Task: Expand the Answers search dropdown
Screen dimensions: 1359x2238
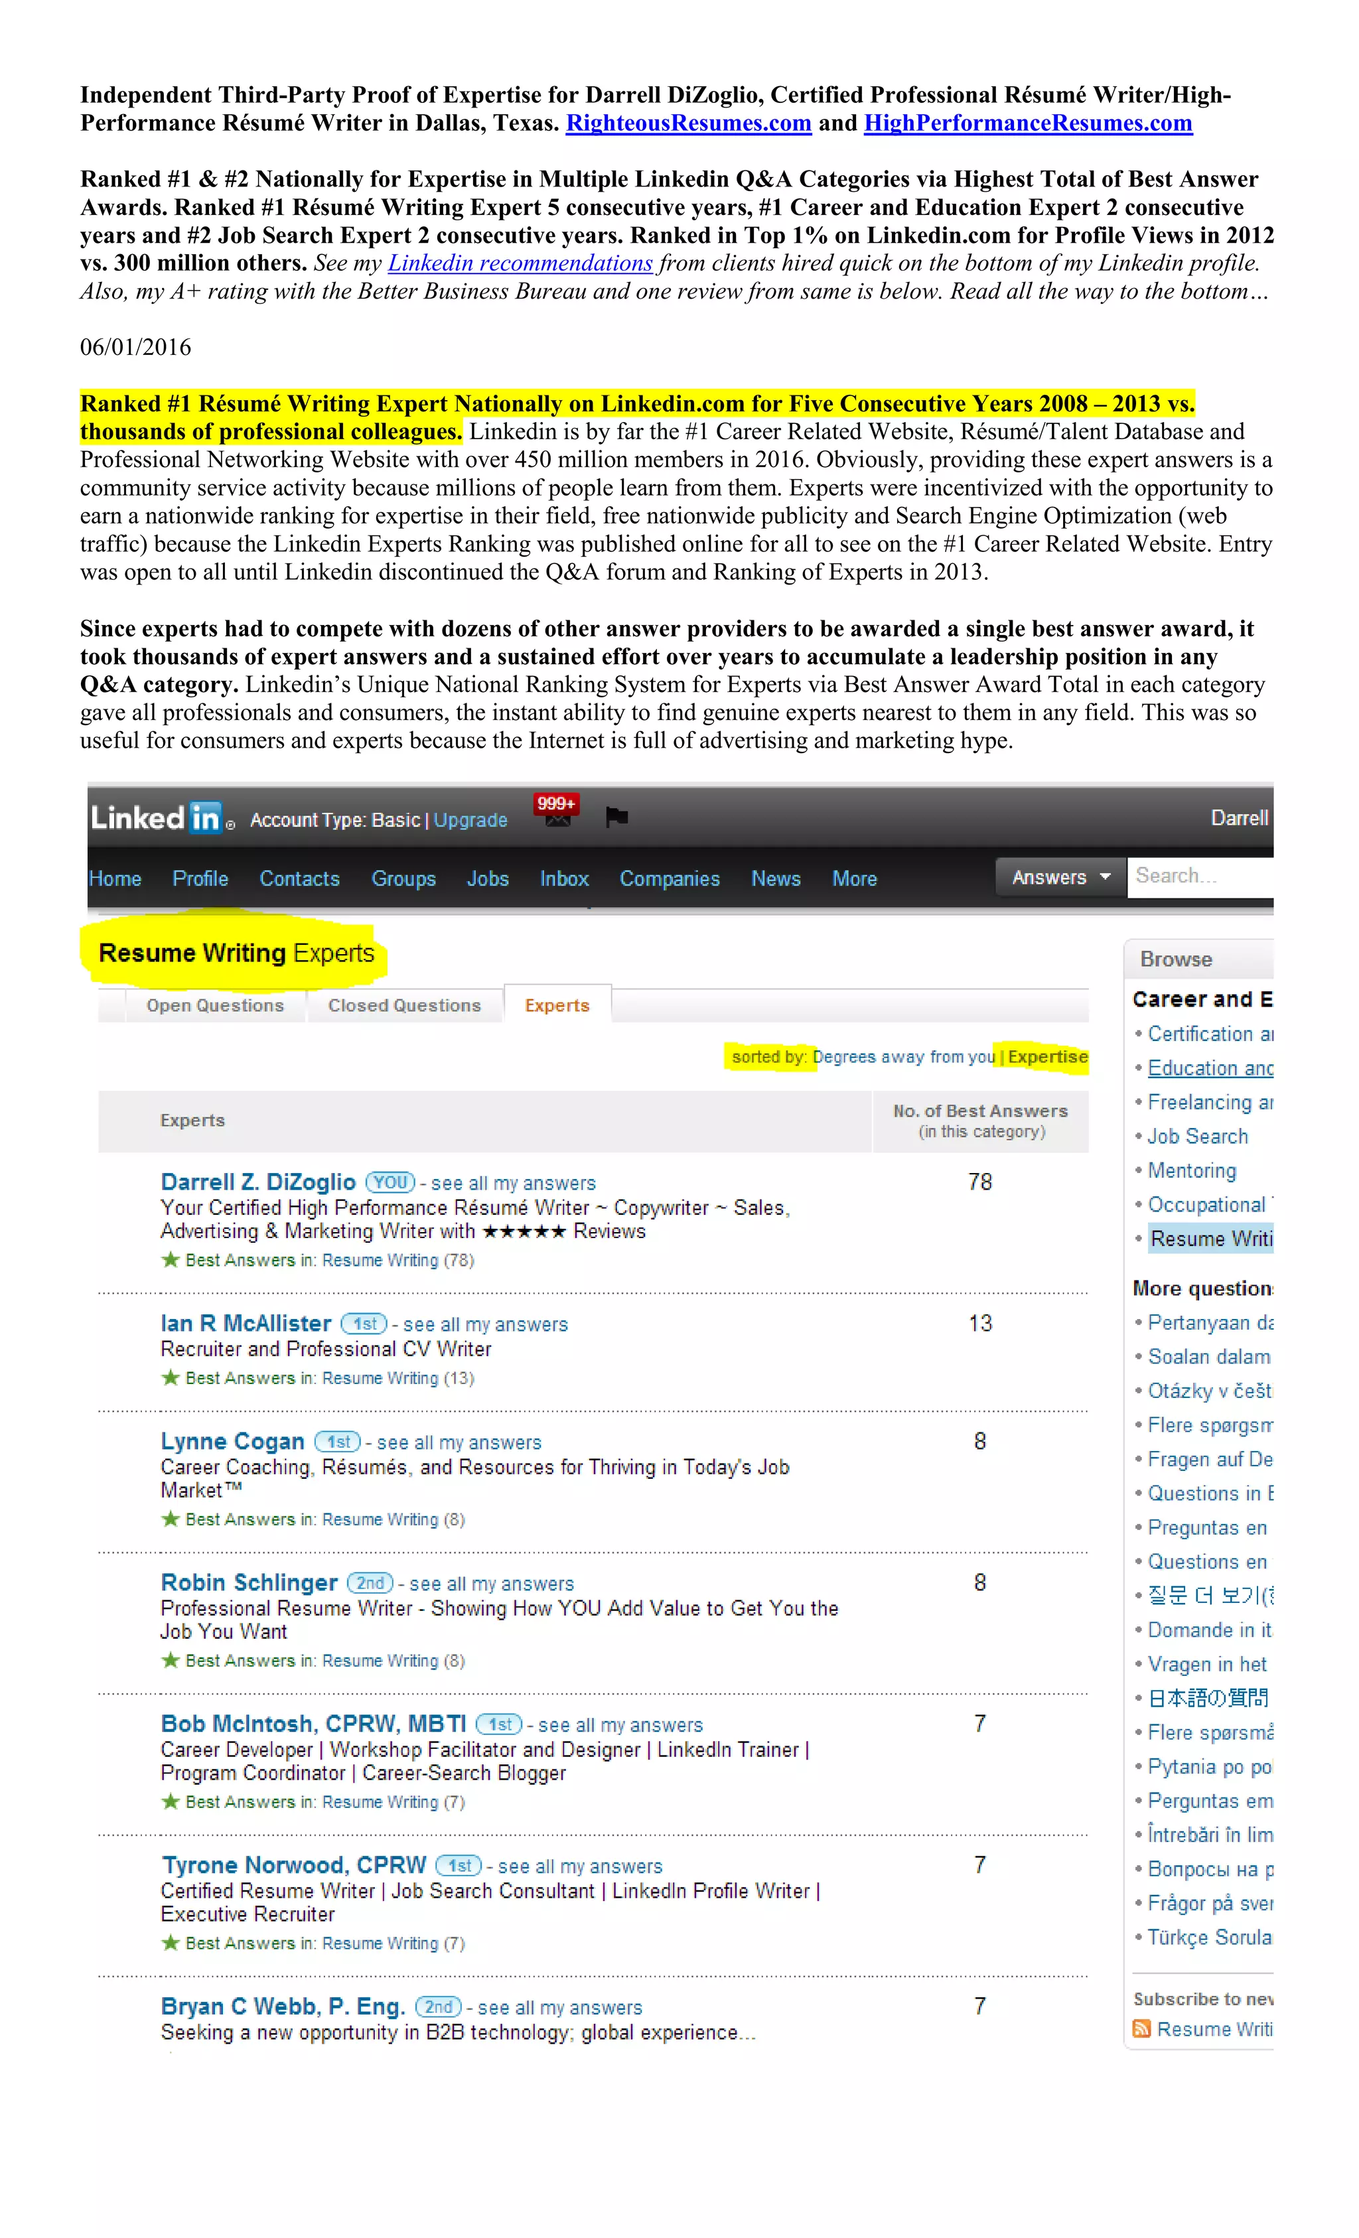Action: coord(1060,876)
